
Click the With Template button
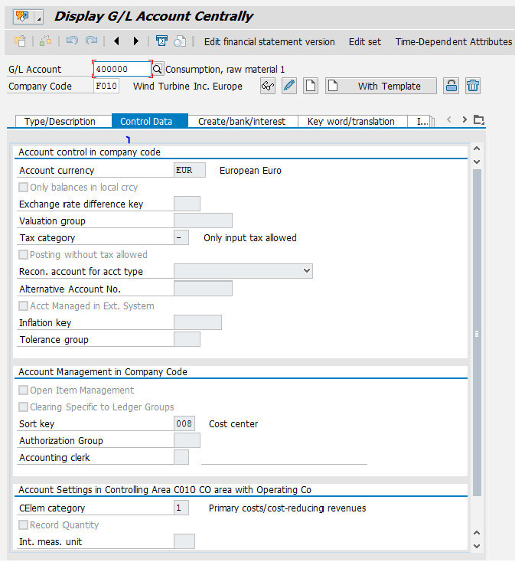[x=380, y=86]
